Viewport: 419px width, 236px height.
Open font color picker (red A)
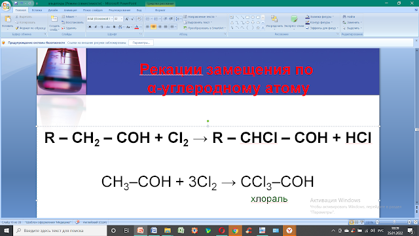(137, 27)
